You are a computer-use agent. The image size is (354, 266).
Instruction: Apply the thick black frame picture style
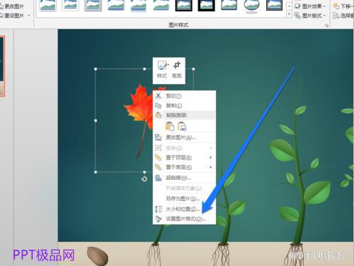pyautogui.click(x=206, y=6)
